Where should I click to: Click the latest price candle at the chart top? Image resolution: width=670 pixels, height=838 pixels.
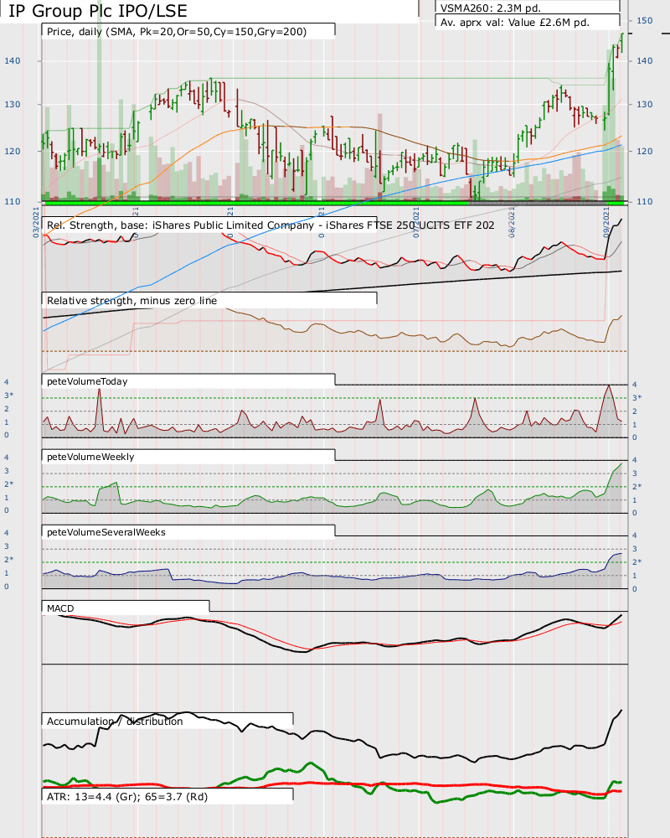click(x=622, y=43)
